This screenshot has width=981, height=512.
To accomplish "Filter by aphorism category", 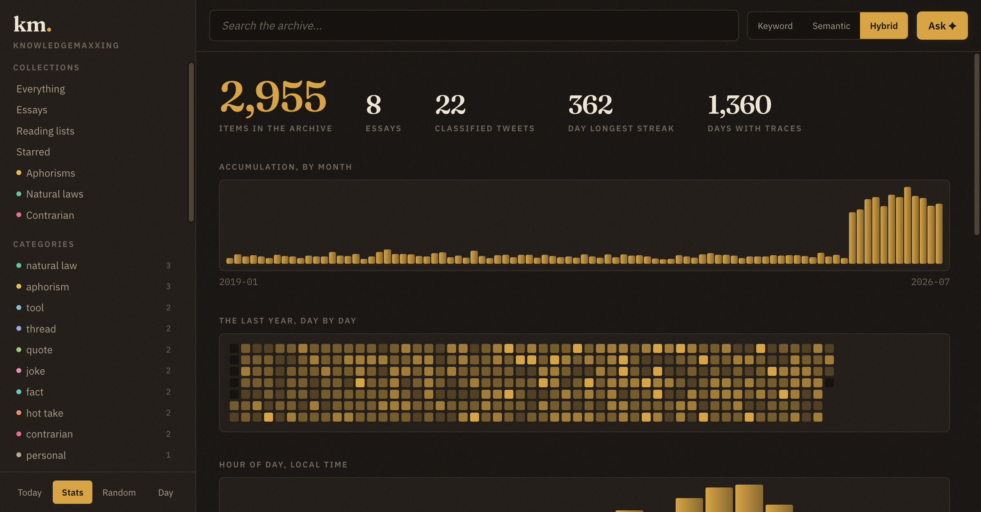I will tap(94, 287).
